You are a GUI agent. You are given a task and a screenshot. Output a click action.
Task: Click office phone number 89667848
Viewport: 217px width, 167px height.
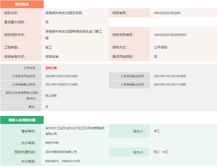(52, 143)
